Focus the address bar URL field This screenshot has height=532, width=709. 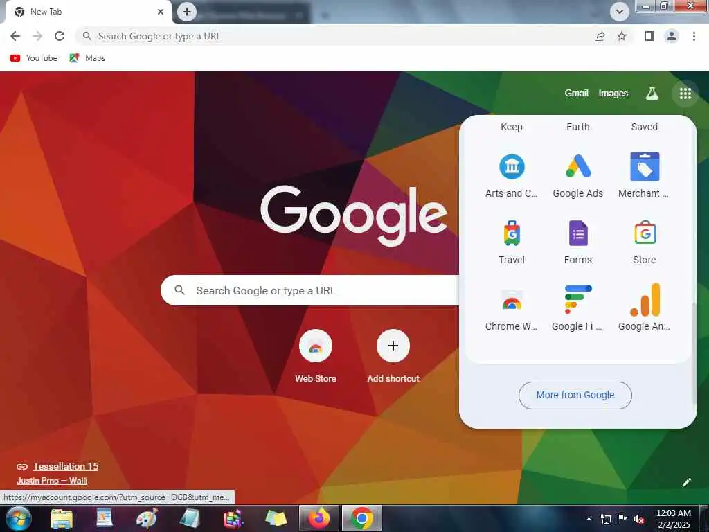[x=334, y=36]
